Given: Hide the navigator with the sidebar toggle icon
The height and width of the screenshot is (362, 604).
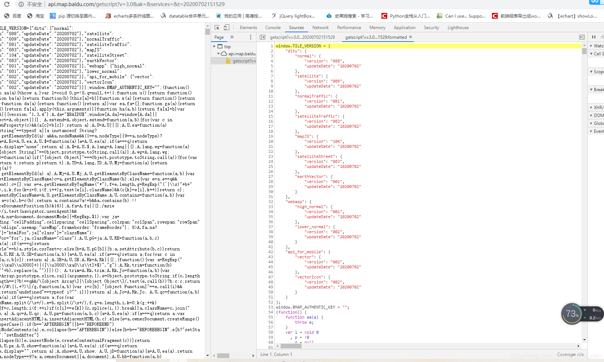Looking at the screenshot, I should (262, 37).
